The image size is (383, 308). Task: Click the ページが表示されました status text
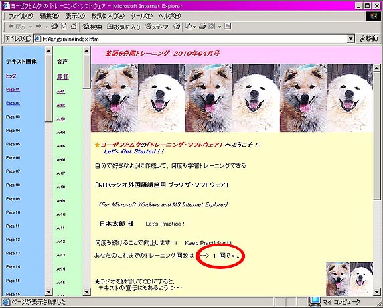tap(38, 302)
